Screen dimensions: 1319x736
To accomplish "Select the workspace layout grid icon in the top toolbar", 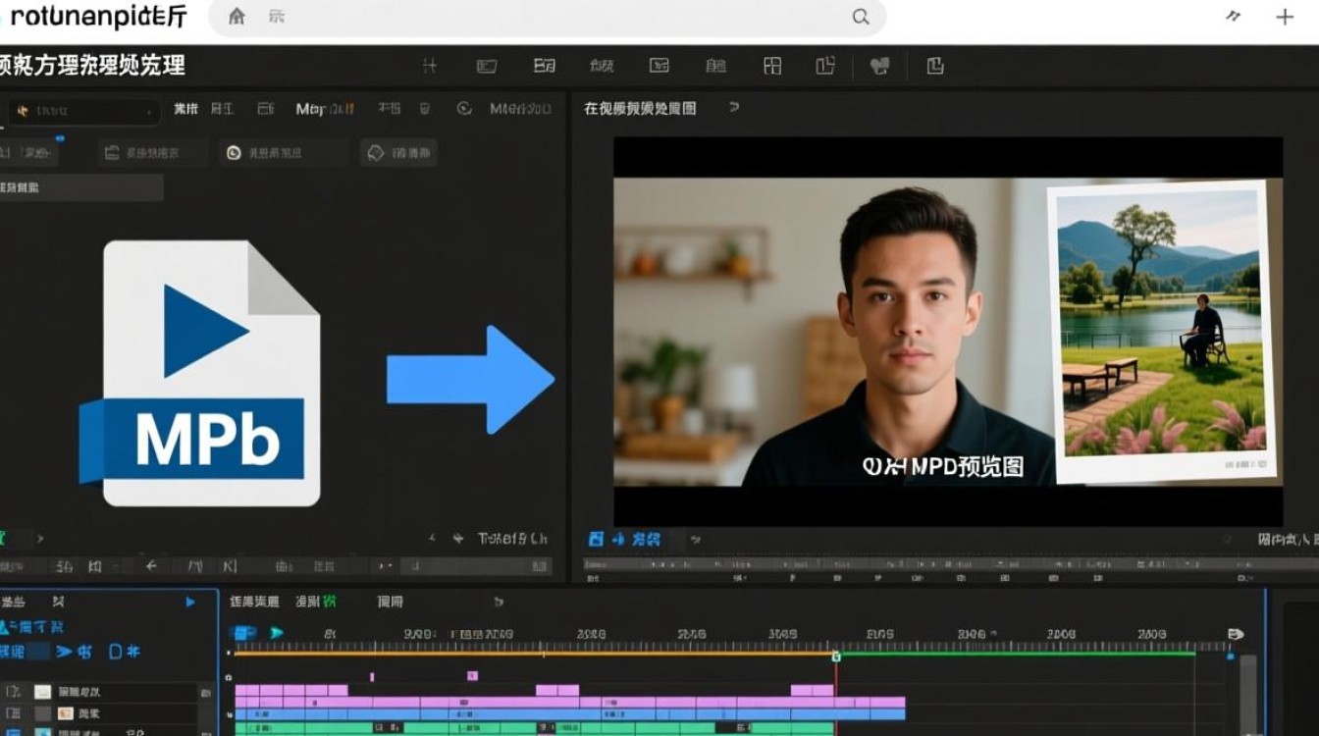I will point(773,65).
